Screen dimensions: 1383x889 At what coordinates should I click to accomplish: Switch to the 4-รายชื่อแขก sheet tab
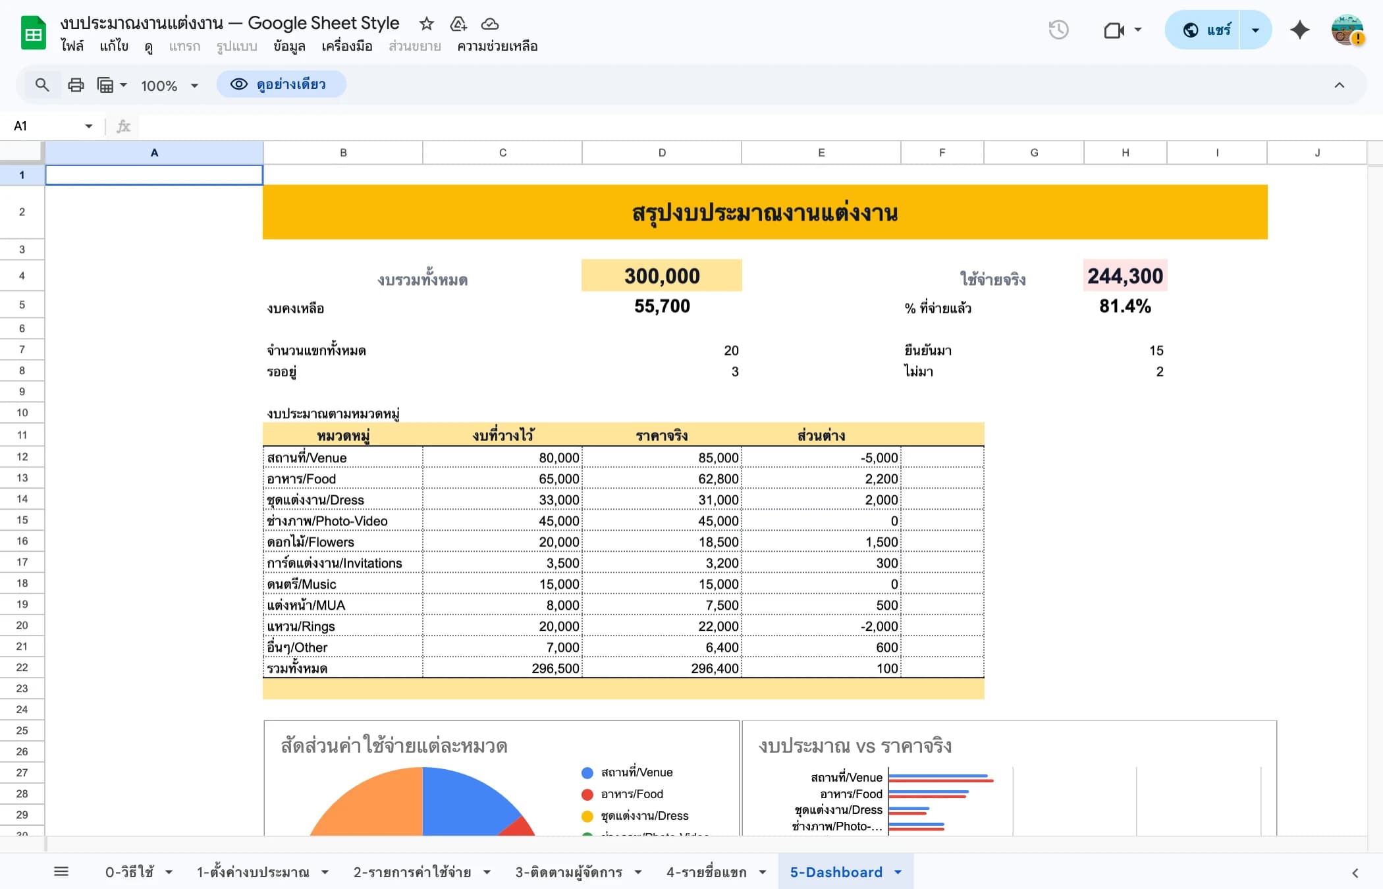pyautogui.click(x=706, y=871)
